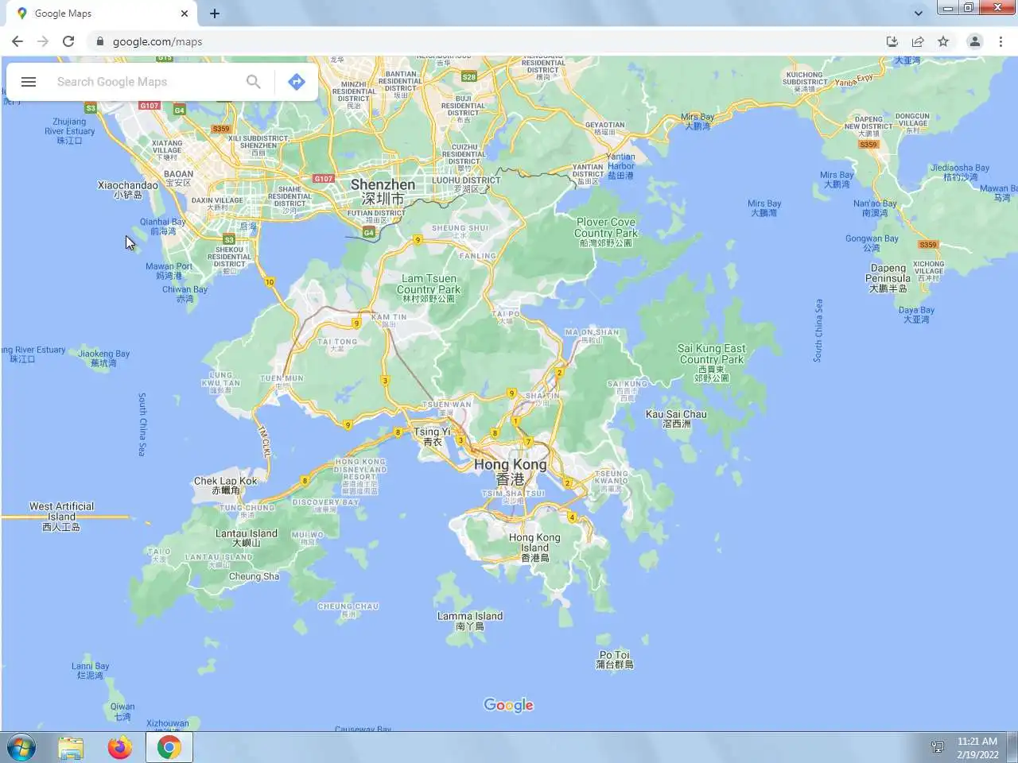Open a new tab with the plus button
The width and height of the screenshot is (1018, 763).
[x=215, y=14]
